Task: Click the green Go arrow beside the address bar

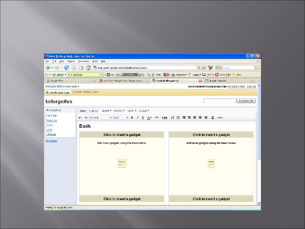Action: (x=204, y=68)
